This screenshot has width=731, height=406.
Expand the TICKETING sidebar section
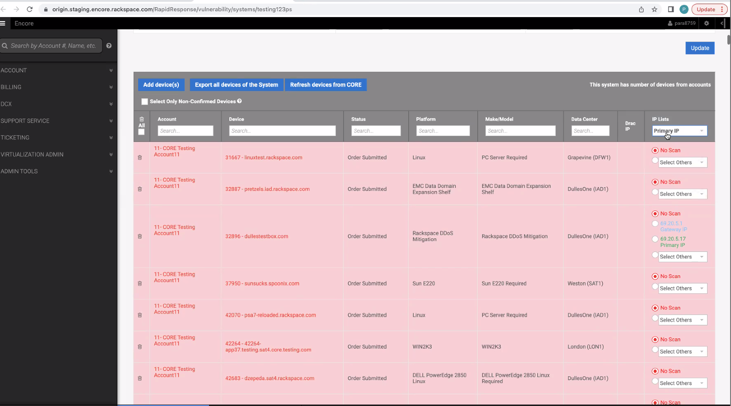tap(56, 138)
